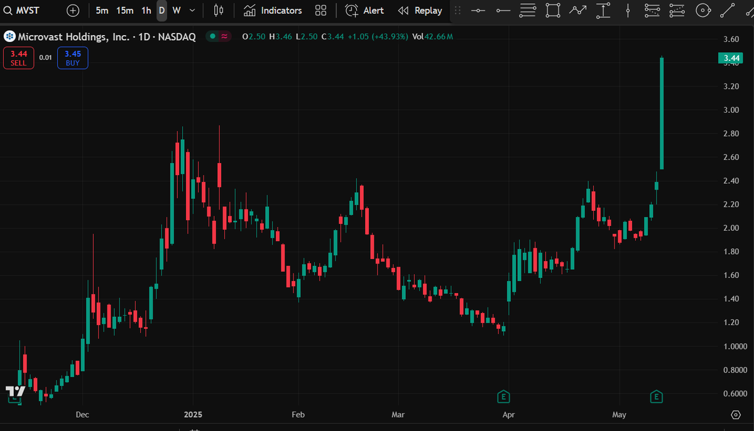Click the TradingView logo on the chart
The width and height of the screenshot is (754, 431).
16,393
